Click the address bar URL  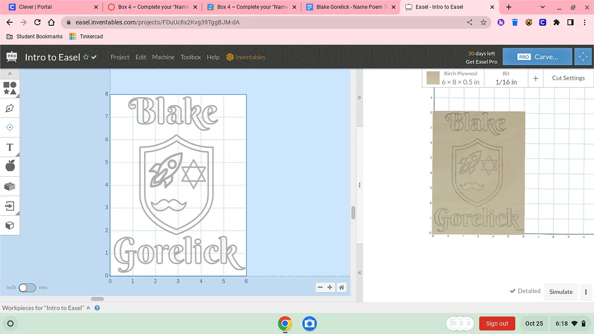click(157, 22)
